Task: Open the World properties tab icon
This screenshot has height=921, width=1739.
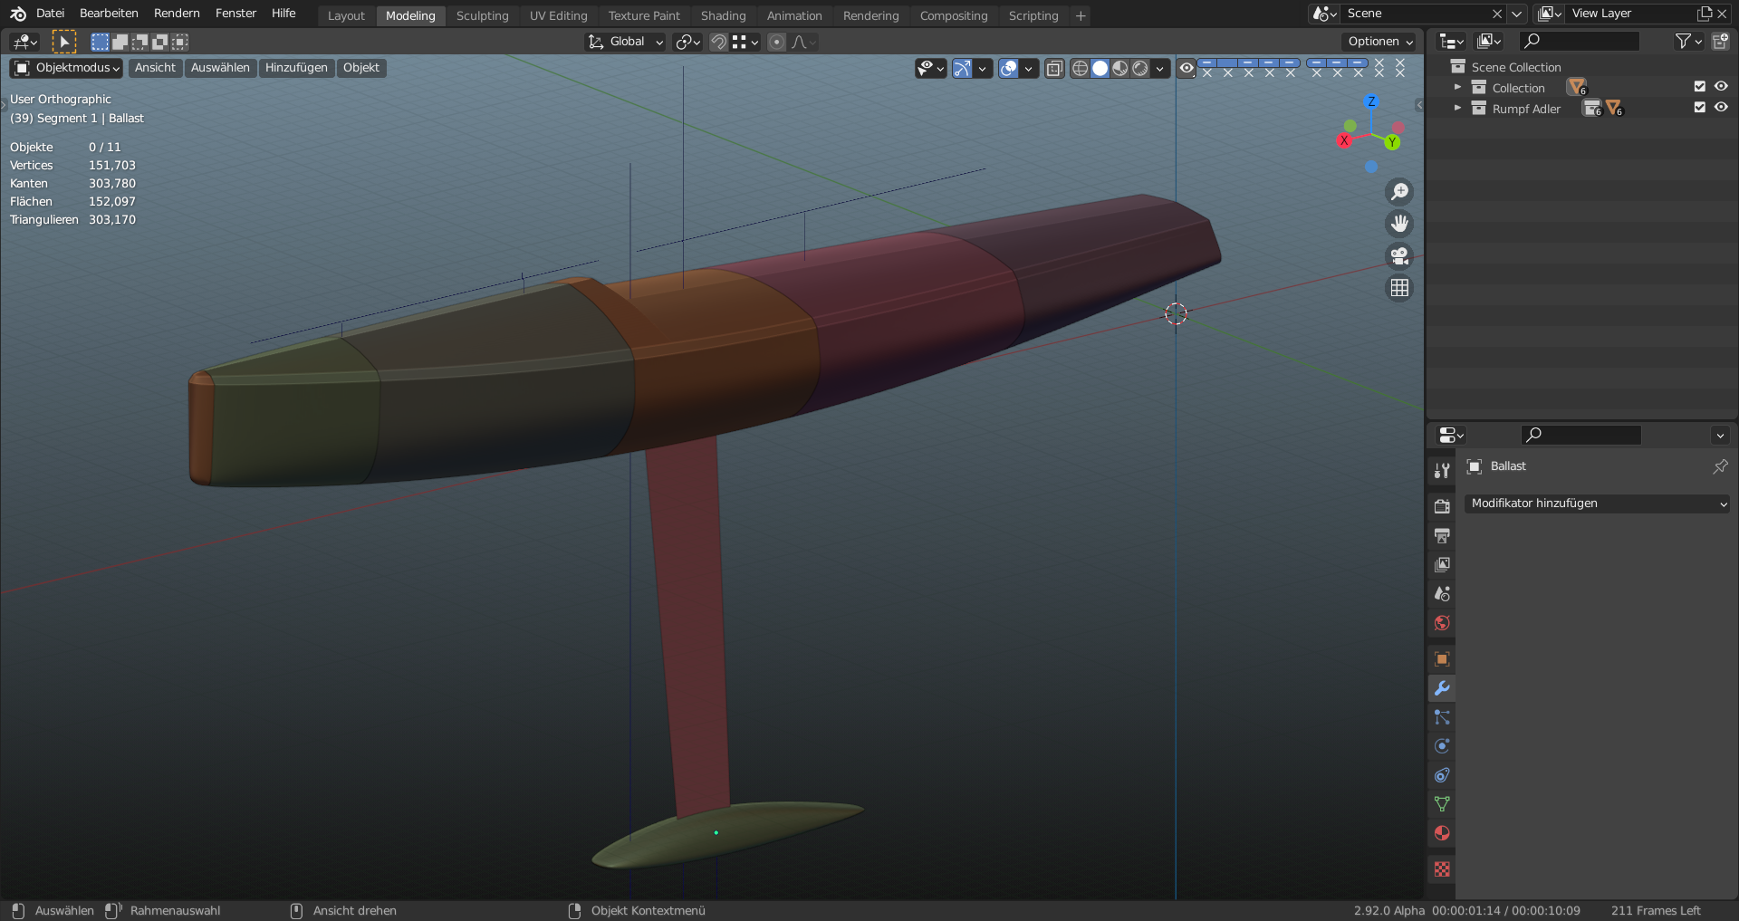Action: pos(1442,623)
